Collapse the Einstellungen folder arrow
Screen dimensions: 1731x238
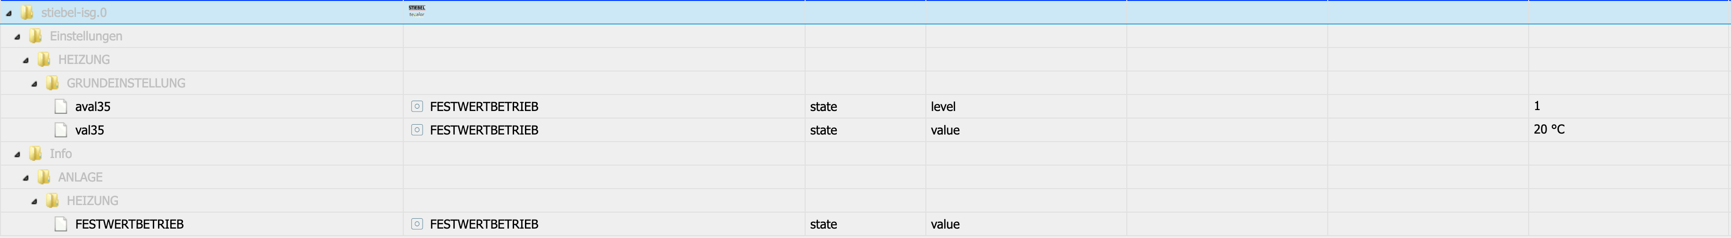(x=17, y=37)
